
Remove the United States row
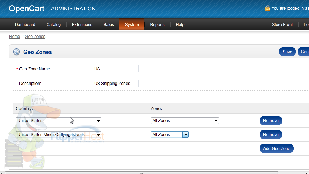[x=271, y=120]
